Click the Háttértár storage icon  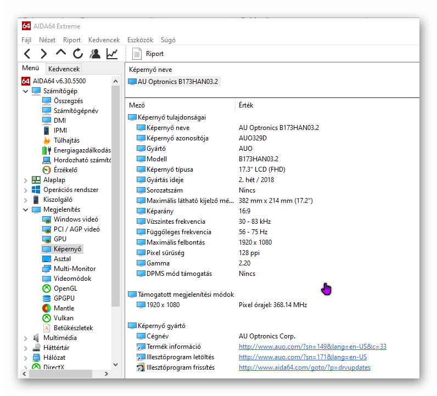pos(36,348)
